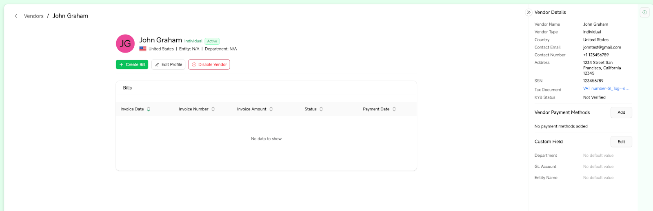The height and width of the screenshot is (211, 653).
Task: Click the SSN value 123456789
Action: (x=593, y=81)
